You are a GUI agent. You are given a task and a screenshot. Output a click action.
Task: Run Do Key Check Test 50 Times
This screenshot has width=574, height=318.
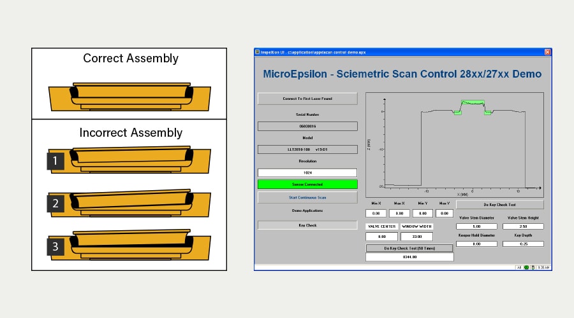point(409,248)
